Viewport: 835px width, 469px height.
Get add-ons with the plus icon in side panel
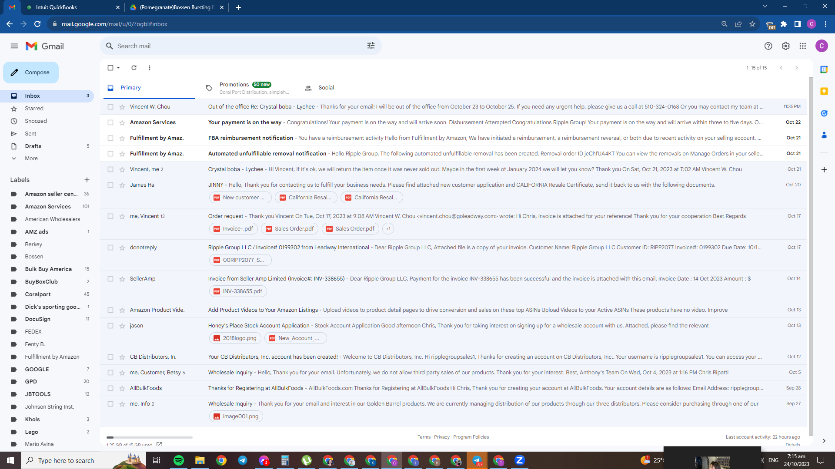(824, 170)
